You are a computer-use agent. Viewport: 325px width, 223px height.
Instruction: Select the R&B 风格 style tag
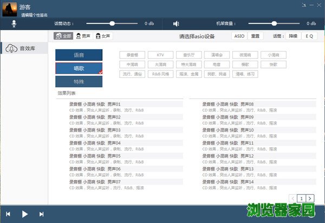click(x=160, y=74)
